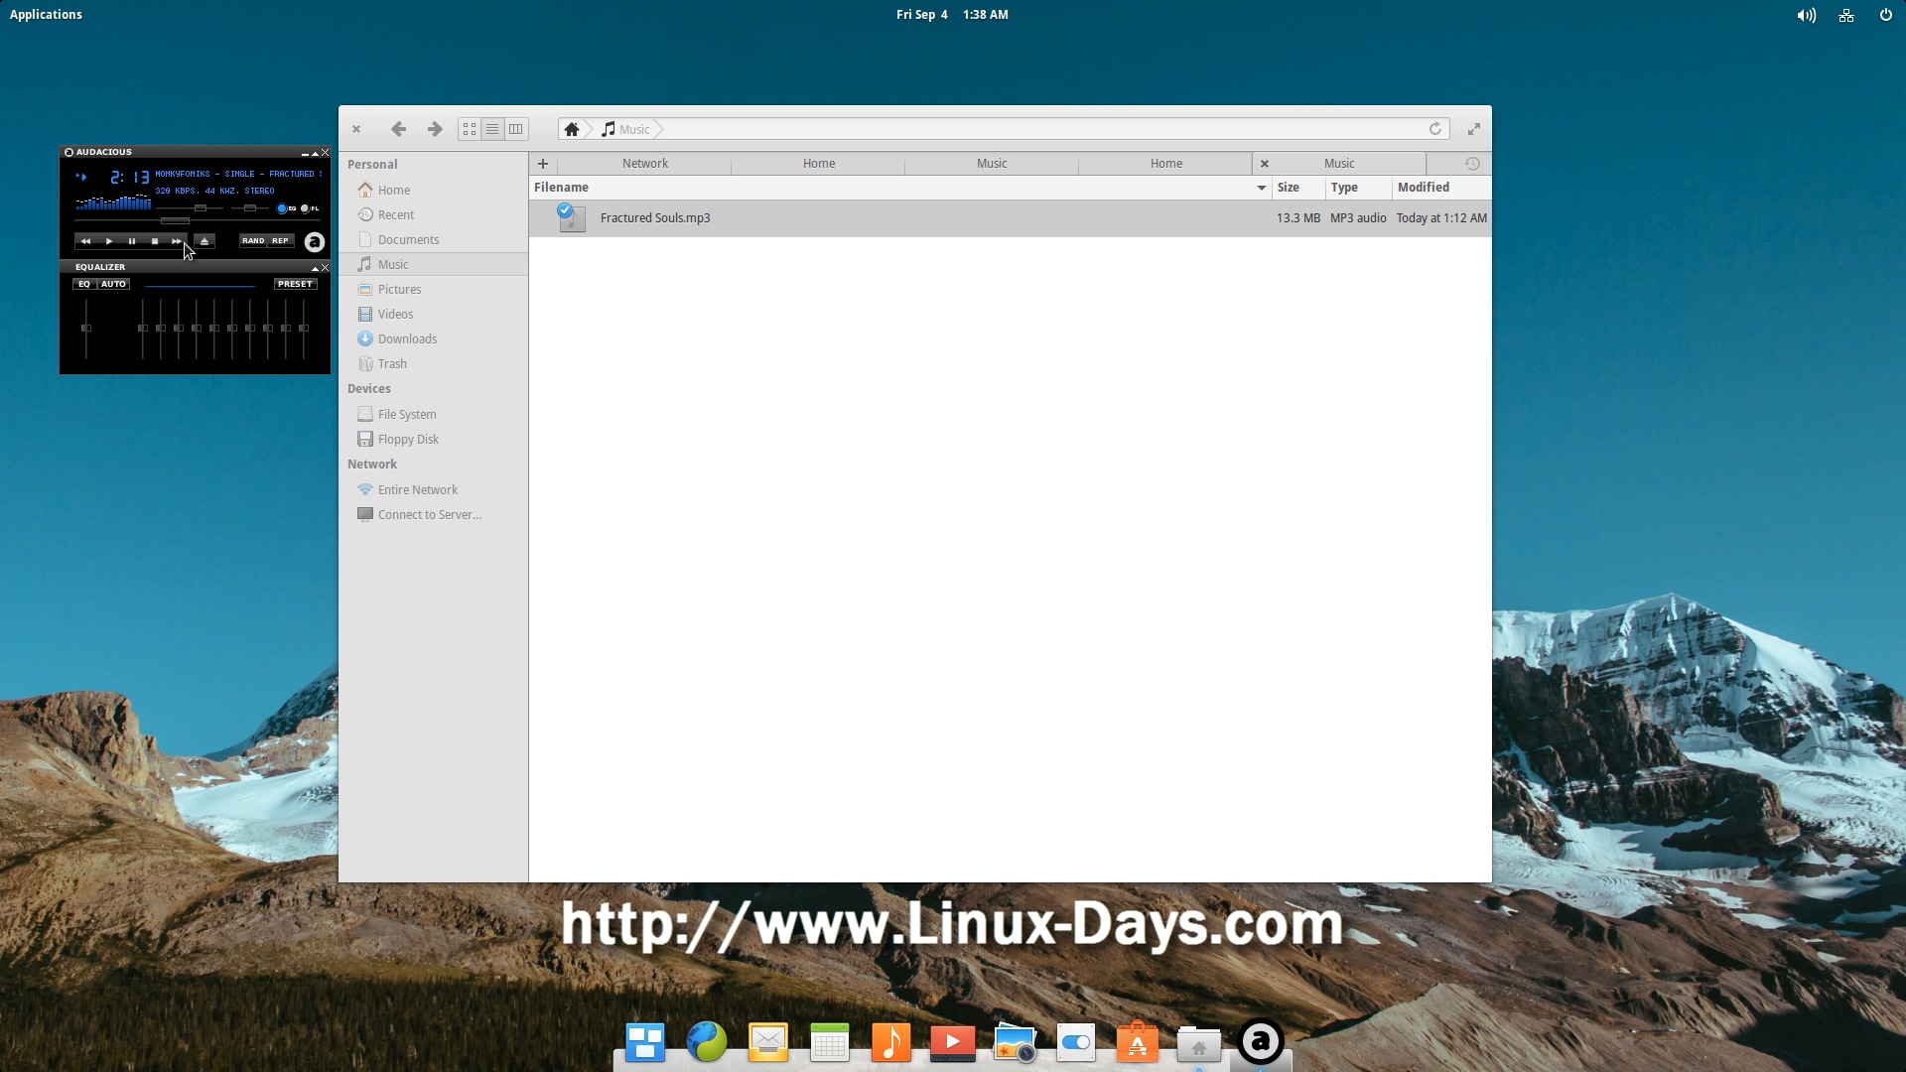1906x1072 pixels.
Task: Switch file manager to grid view
Action: [x=470, y=129]
